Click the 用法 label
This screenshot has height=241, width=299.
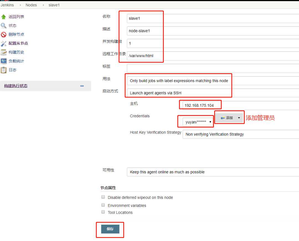[x=106, y=79]
